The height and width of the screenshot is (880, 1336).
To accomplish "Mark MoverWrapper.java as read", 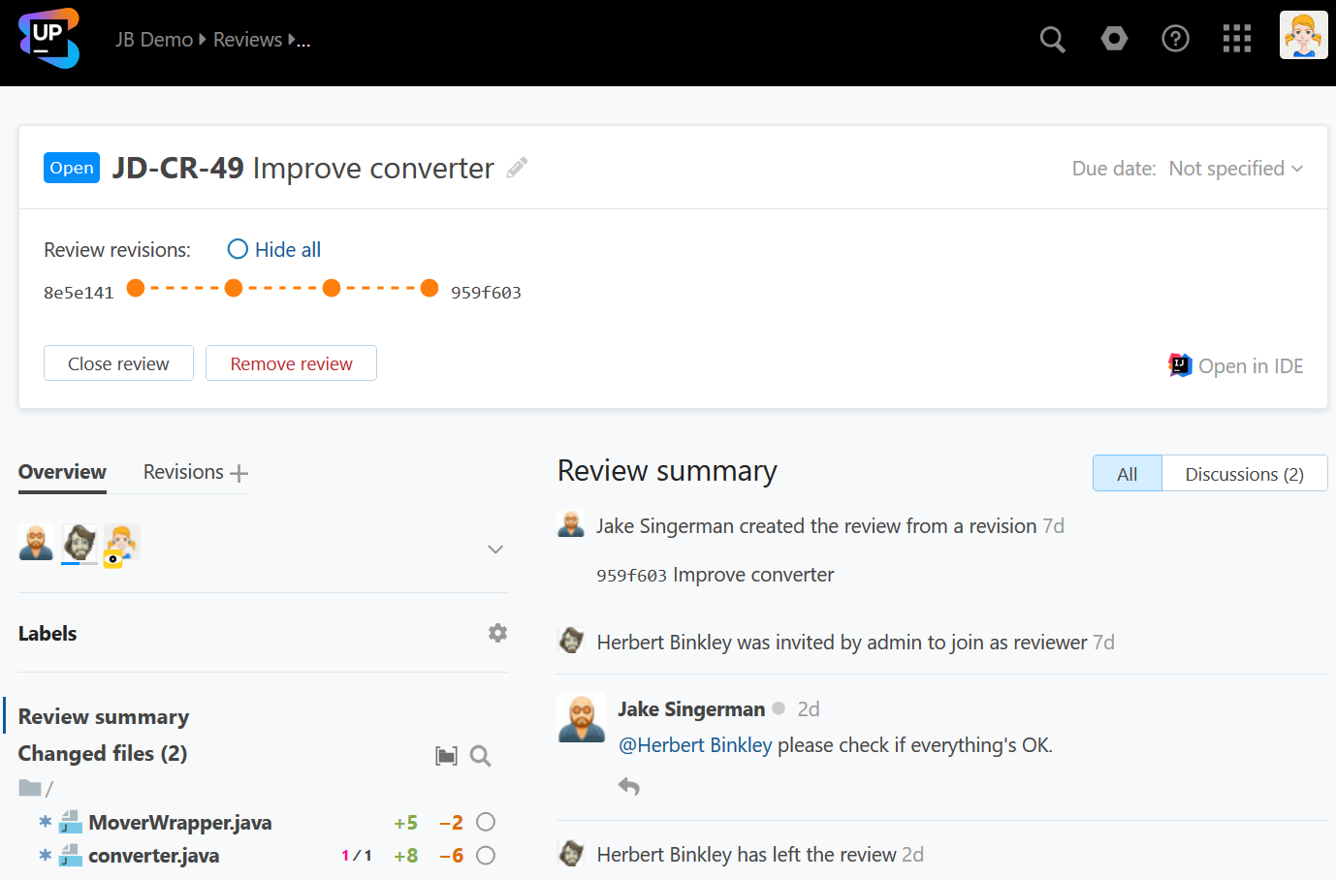I will pos(486,823).
